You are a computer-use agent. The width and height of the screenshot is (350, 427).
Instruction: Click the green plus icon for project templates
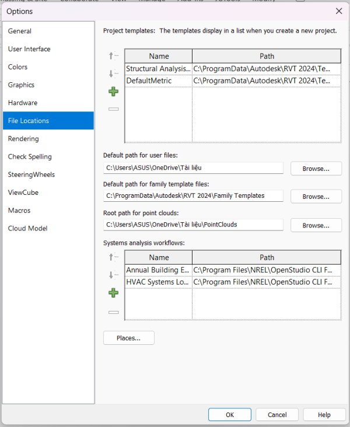pyautogui.click(x=113, y=92)
